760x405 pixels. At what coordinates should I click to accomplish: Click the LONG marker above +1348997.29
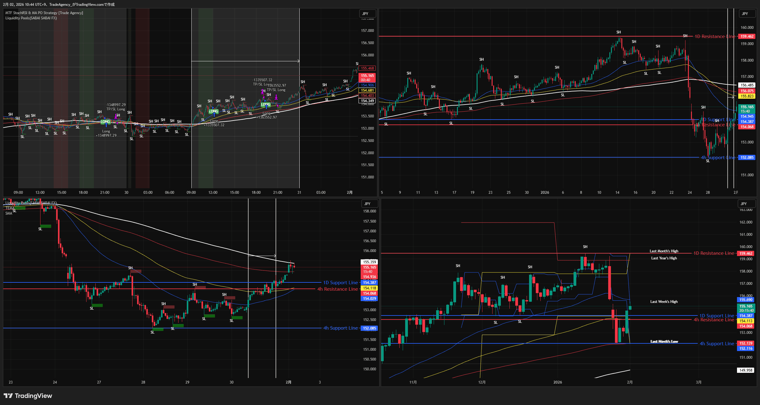[105, 122]
